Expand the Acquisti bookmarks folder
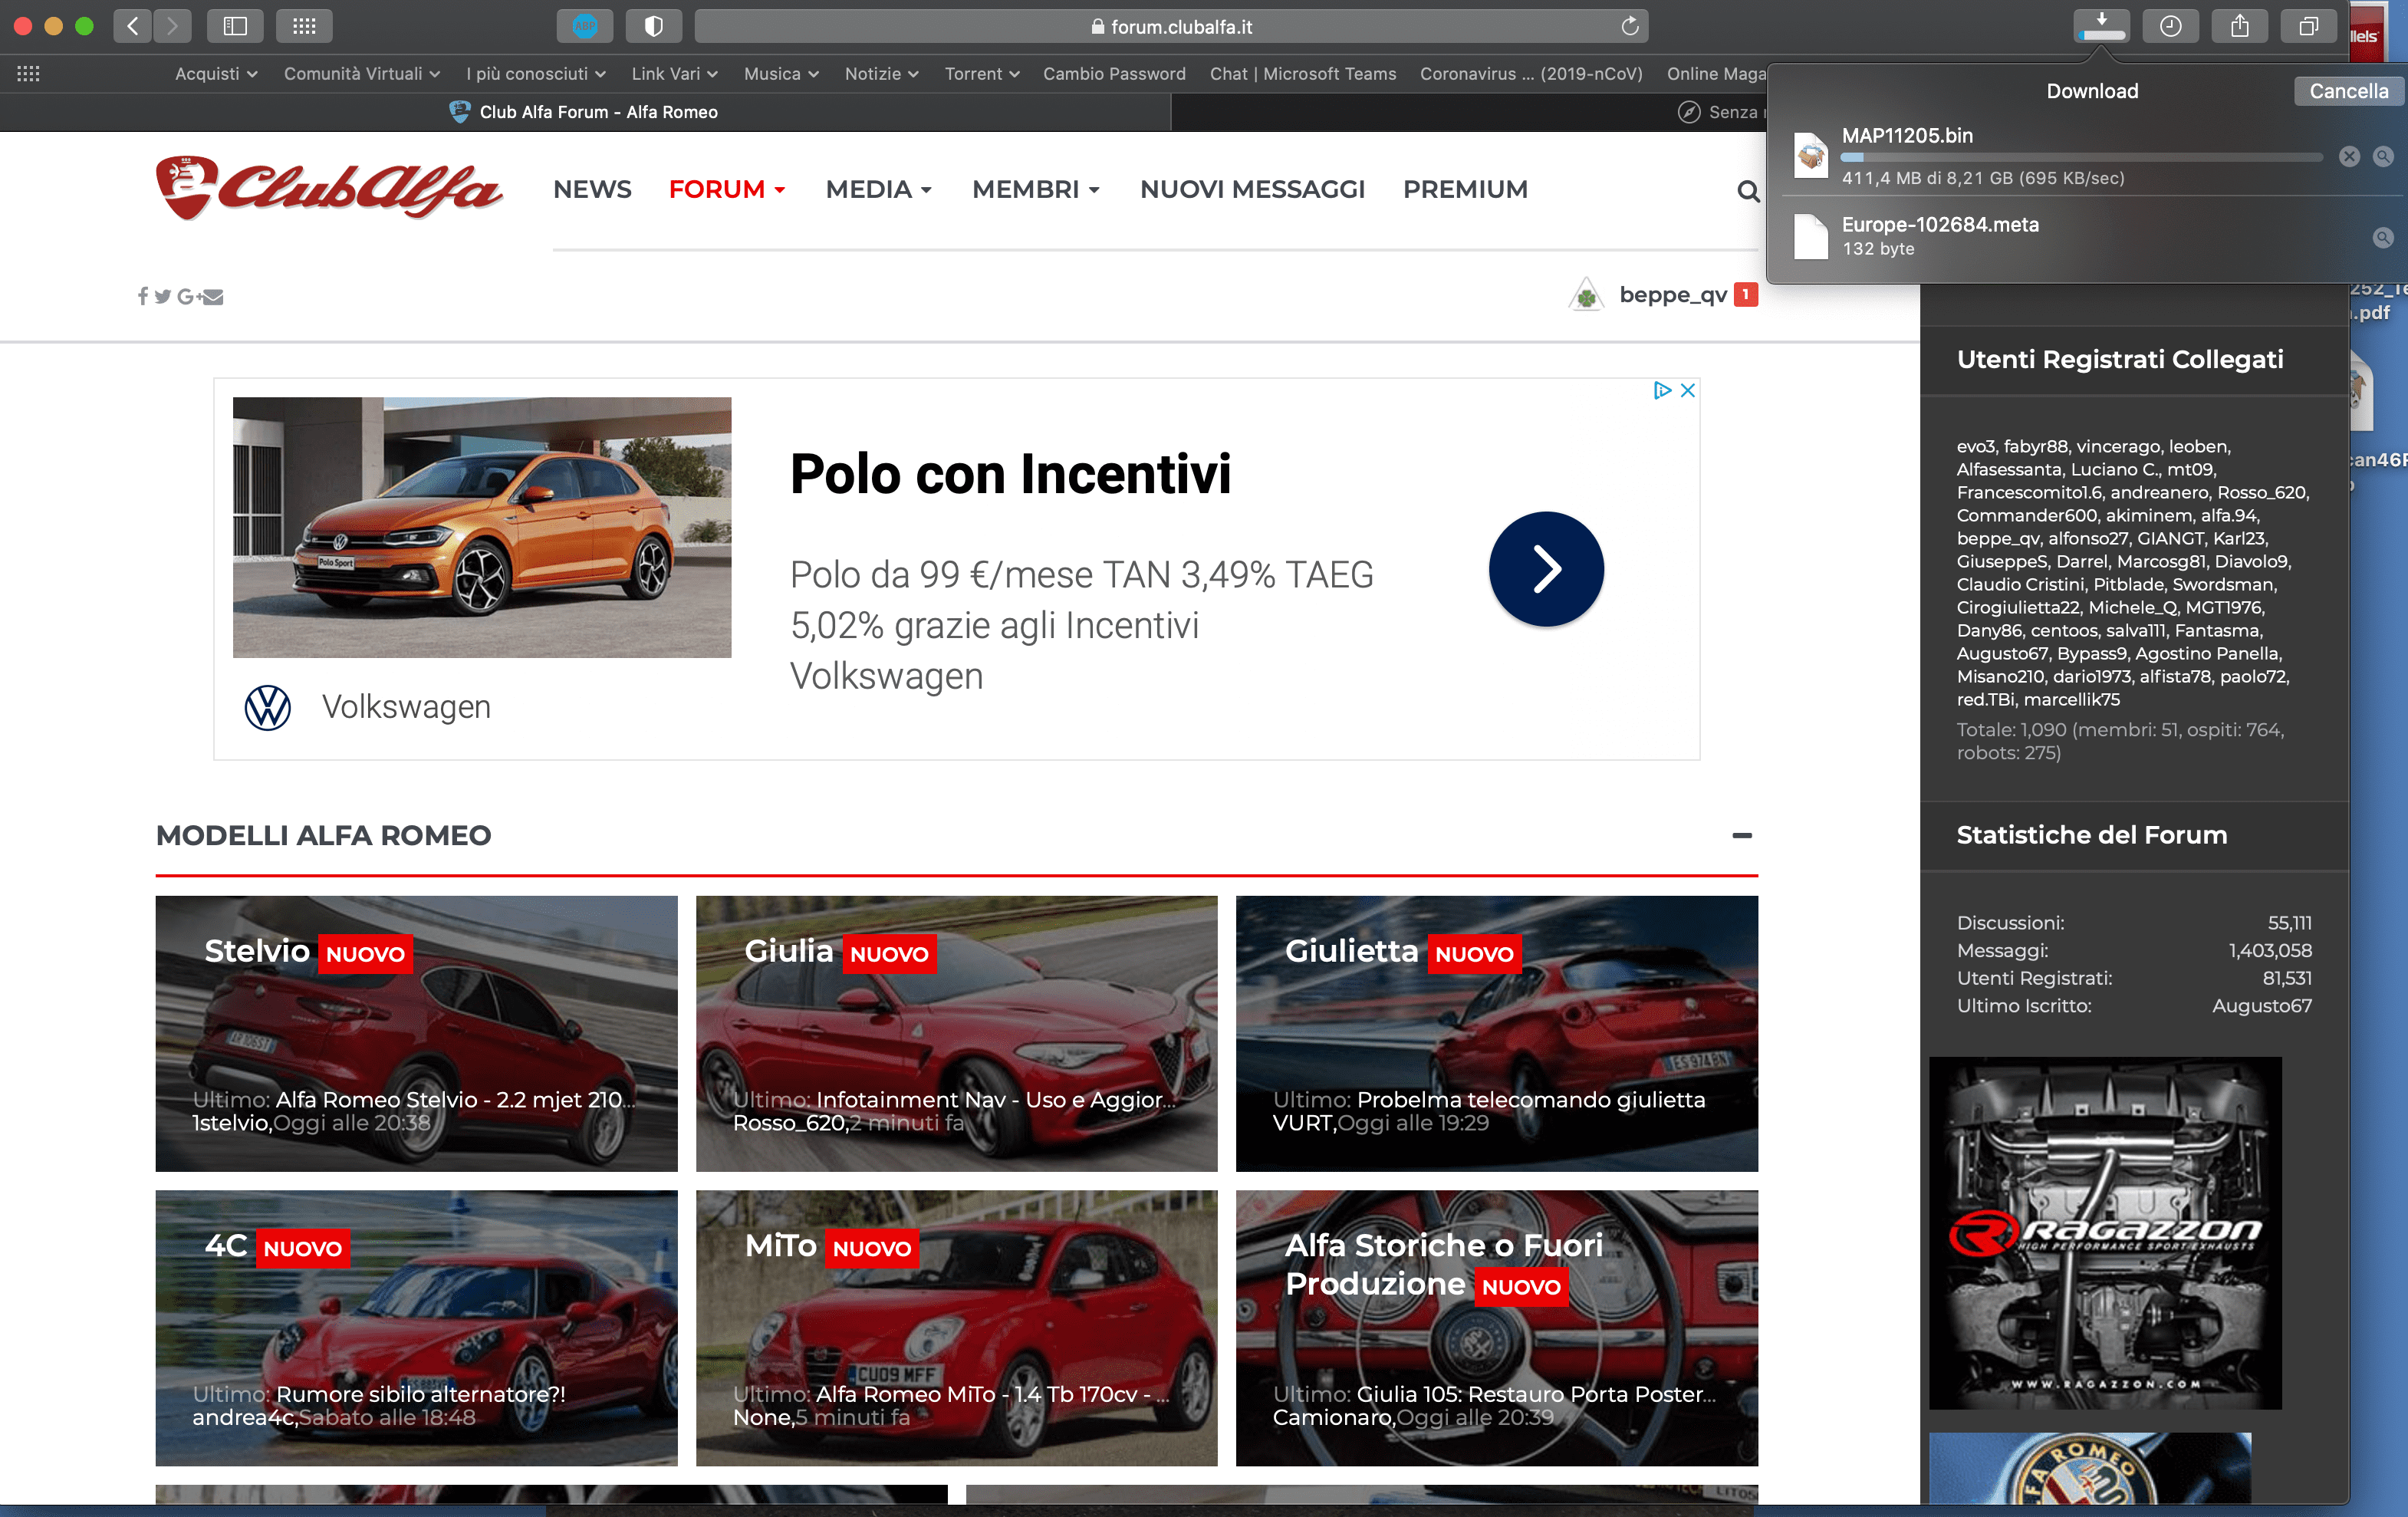The image size is (2408, 1517). (216, 73)
